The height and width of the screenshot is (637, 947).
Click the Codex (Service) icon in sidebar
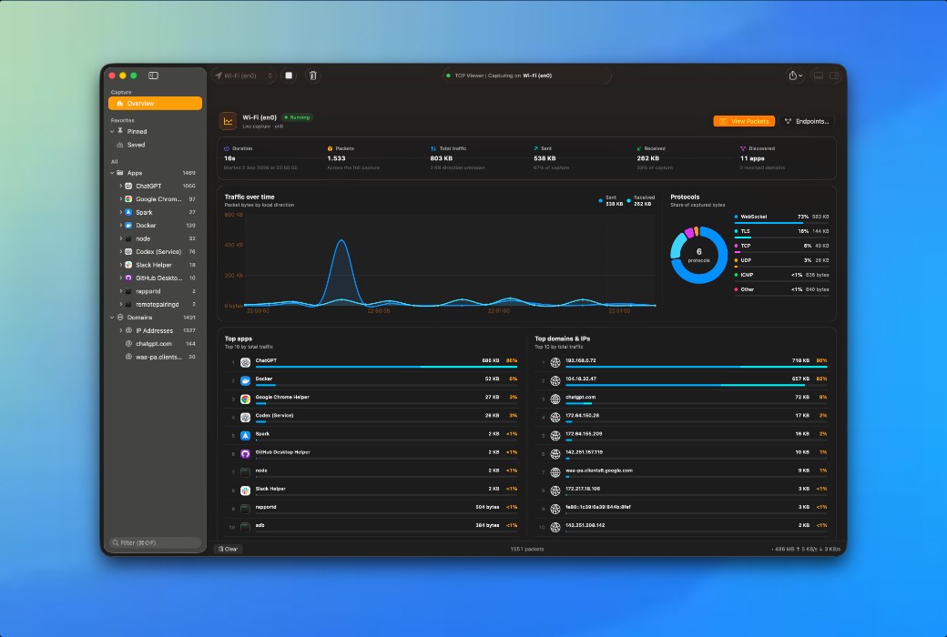pos(128,252)
